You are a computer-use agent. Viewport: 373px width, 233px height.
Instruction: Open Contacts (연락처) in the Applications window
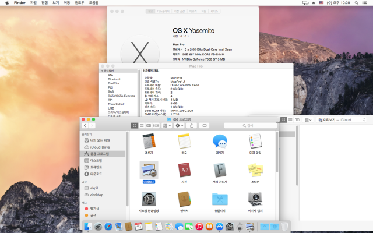[184, 199]
